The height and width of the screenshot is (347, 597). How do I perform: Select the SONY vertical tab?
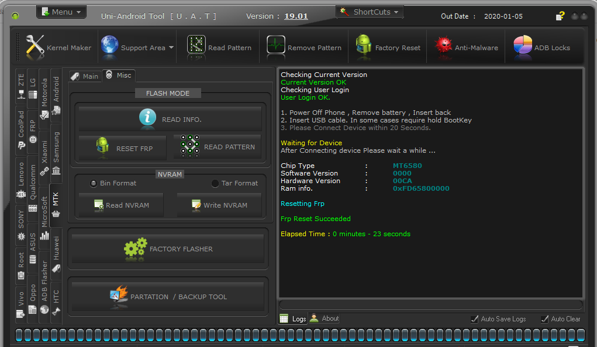coord(21,225)
